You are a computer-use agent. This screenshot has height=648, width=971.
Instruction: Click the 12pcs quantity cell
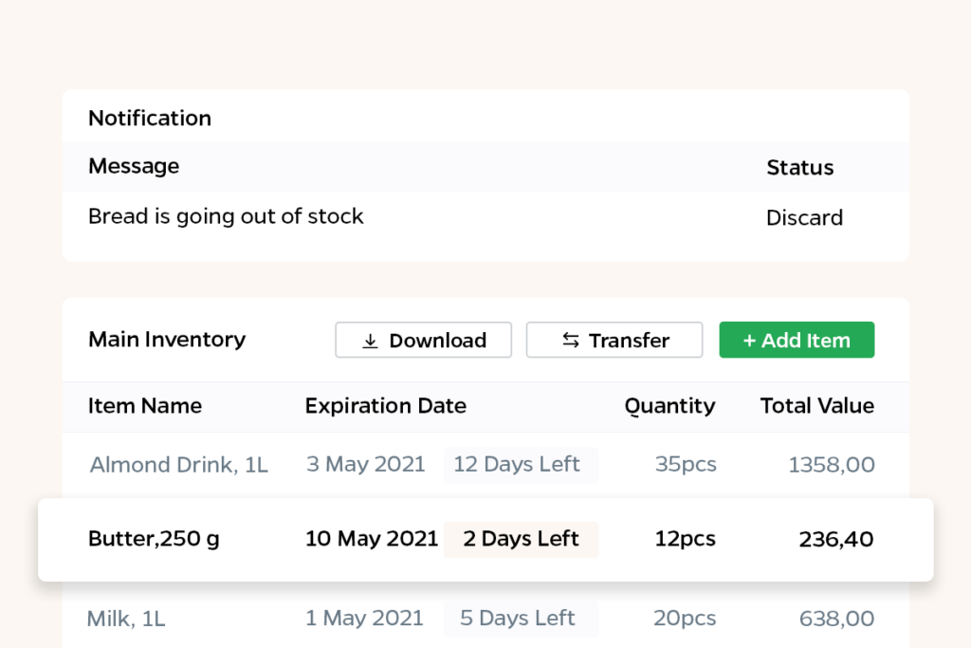coord(685,539)
